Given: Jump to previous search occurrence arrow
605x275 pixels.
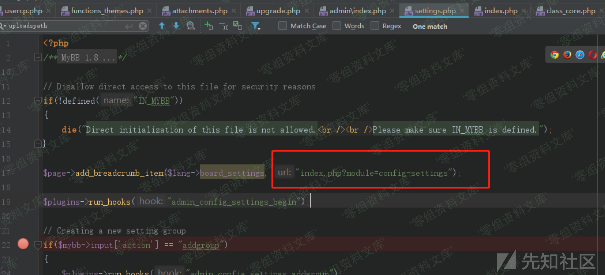Looking at the screenshot, I should 162,26.
